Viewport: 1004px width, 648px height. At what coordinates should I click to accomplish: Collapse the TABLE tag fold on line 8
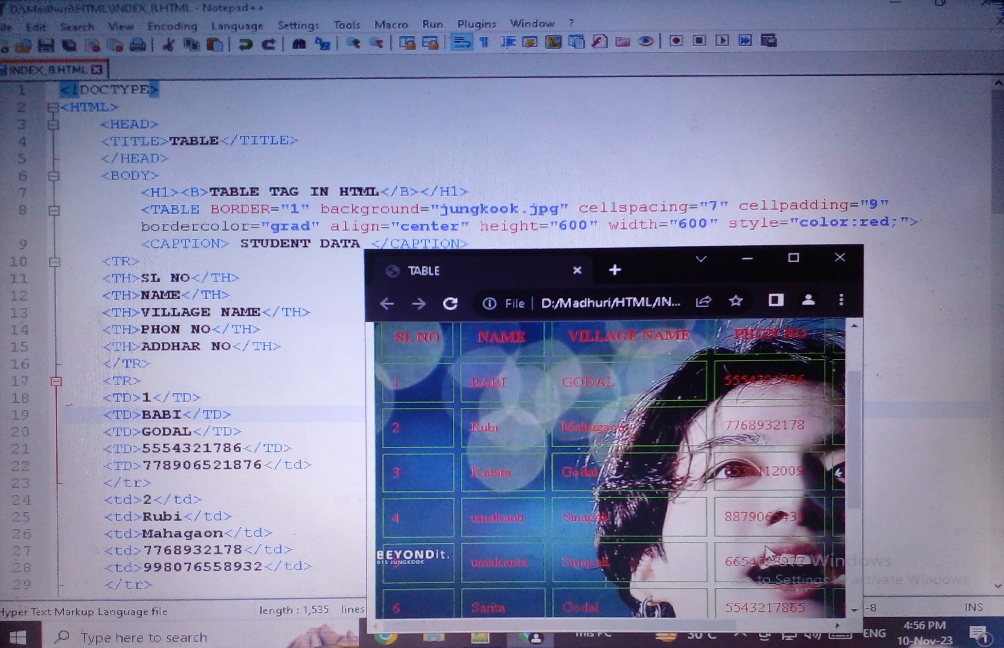pyautogui.click(x=54, y=210)
